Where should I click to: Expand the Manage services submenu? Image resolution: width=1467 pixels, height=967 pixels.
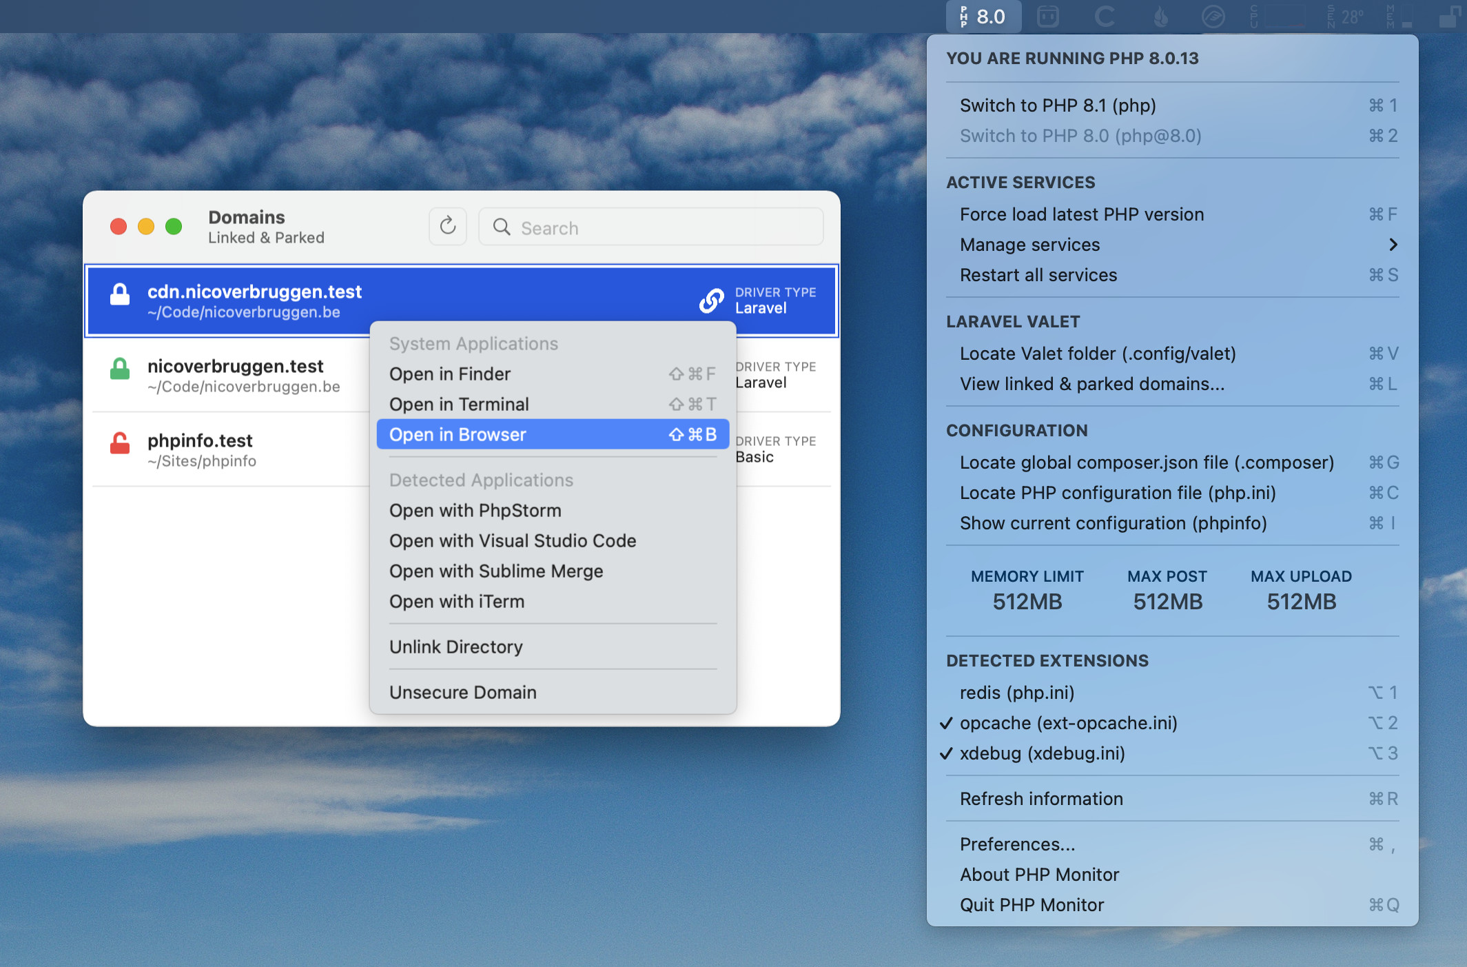[x=1172, y=245]
